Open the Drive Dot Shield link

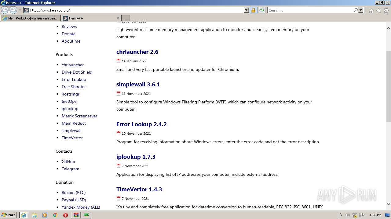pyautogui.click(x=77, y=72)
